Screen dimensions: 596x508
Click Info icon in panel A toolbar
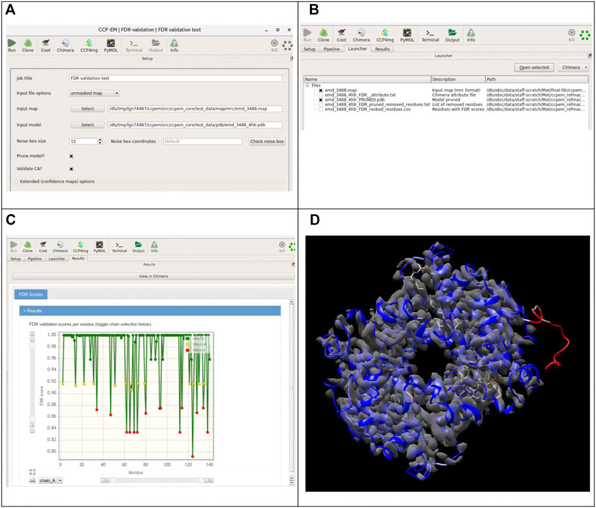174,45
